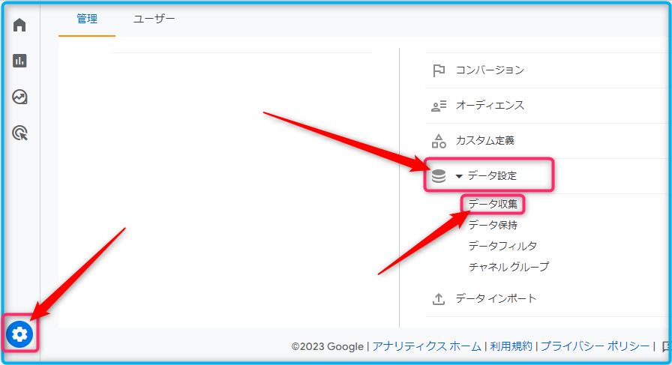Click the shapes icon beside カスタム定義
672x365 pixels.
click(439, 141)
